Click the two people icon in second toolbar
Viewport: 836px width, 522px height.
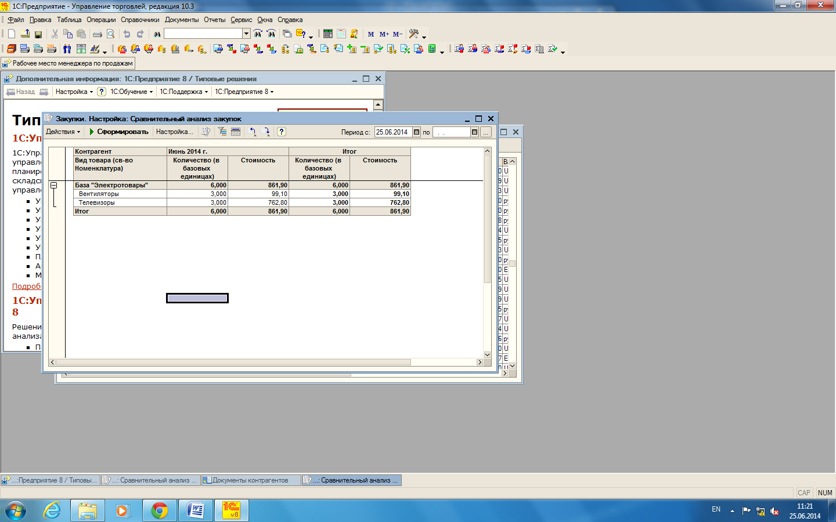tap(67, 49)
